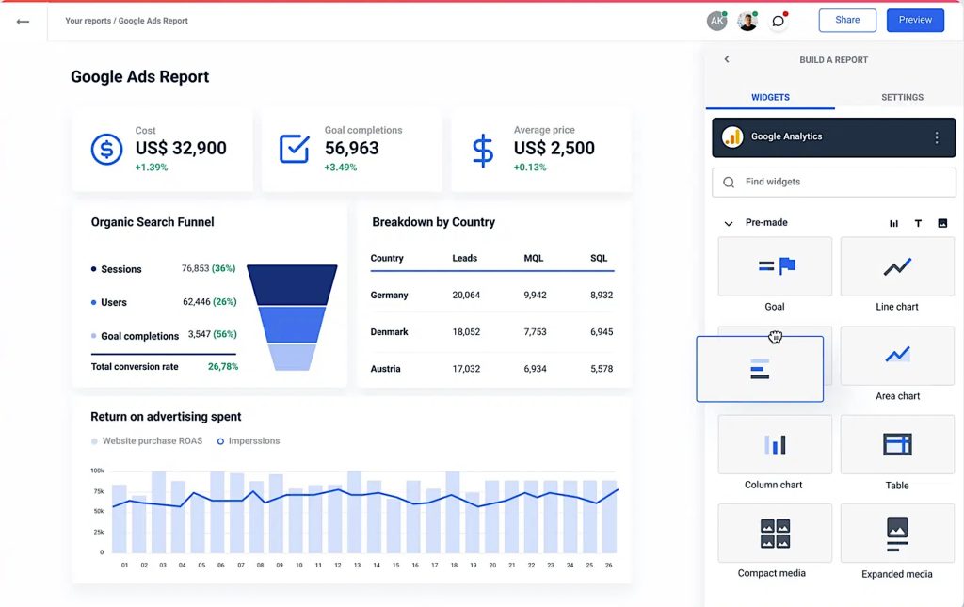
Task: Switch to the Settings tab
Action: [902, 96]
